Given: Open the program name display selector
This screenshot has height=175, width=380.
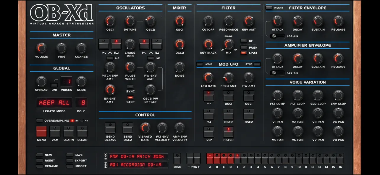Looking at the screenshot, I should (x=138, y=165).
